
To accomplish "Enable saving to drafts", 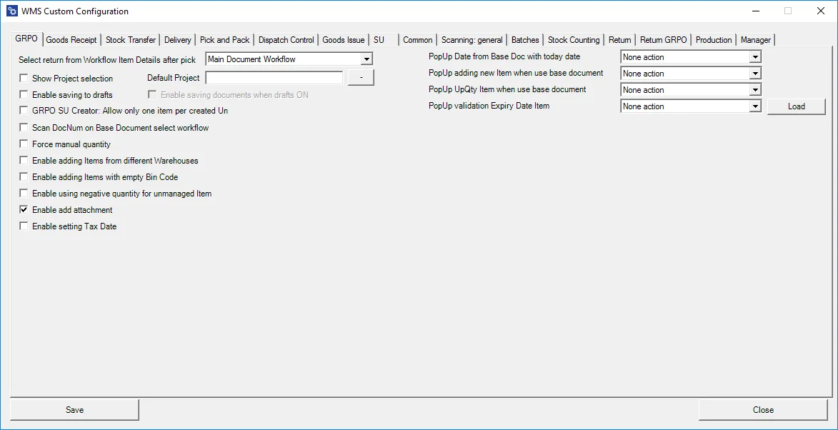I will (x=24, y=94).
